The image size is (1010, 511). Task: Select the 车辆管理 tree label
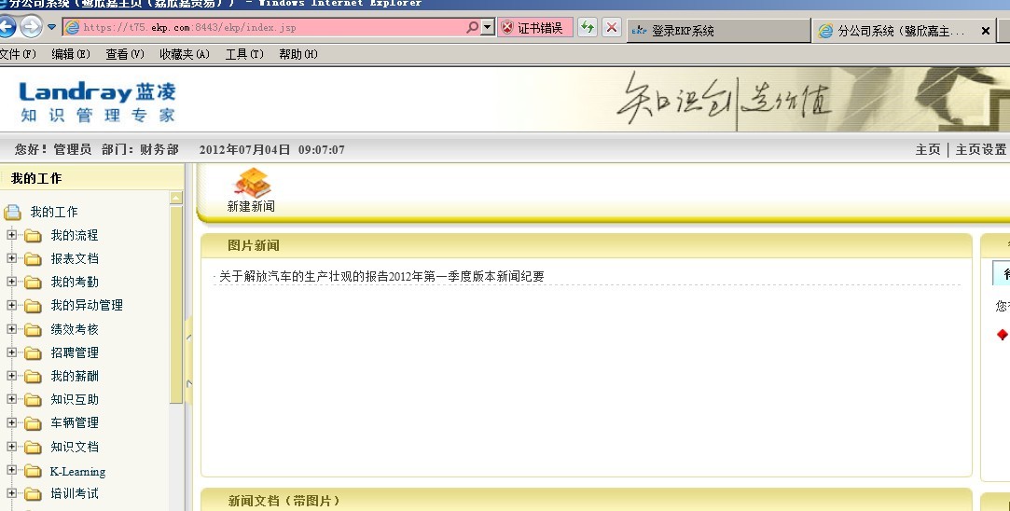click(75, 422)
